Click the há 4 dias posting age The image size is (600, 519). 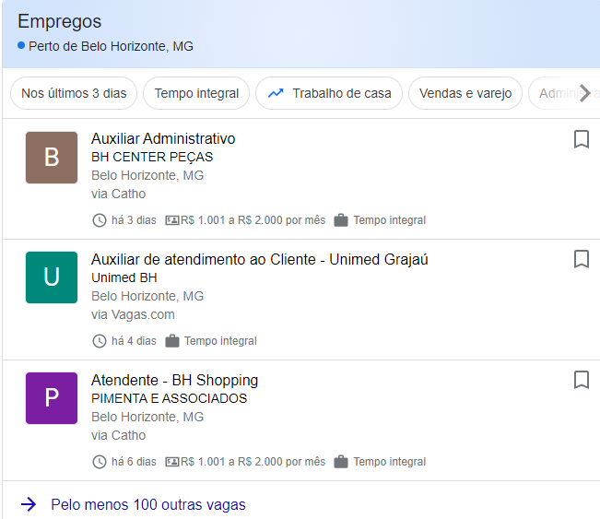tap(134, 341)
